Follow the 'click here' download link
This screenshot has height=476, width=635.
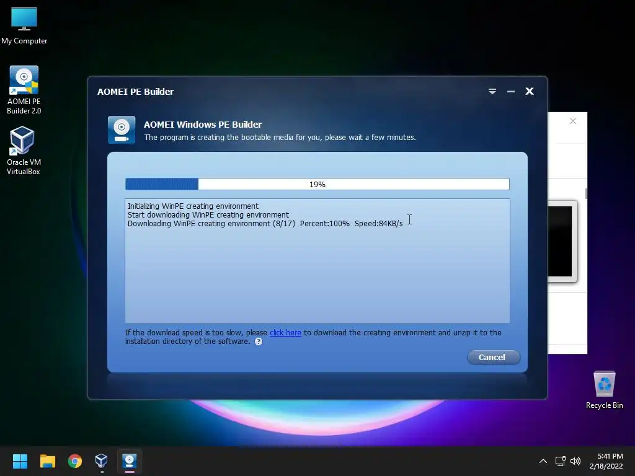(285, 332)
